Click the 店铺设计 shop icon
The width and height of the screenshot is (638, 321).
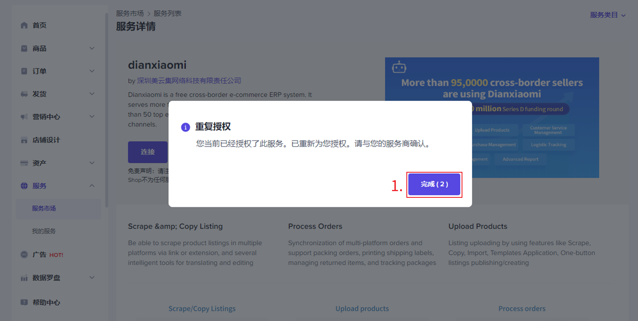[24, 140]
